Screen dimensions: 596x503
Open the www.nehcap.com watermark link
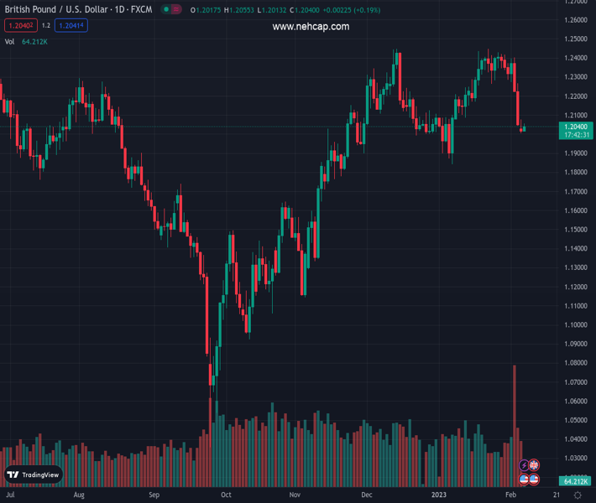(311, 27)
